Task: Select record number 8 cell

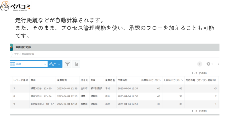Action: [14, 96]
